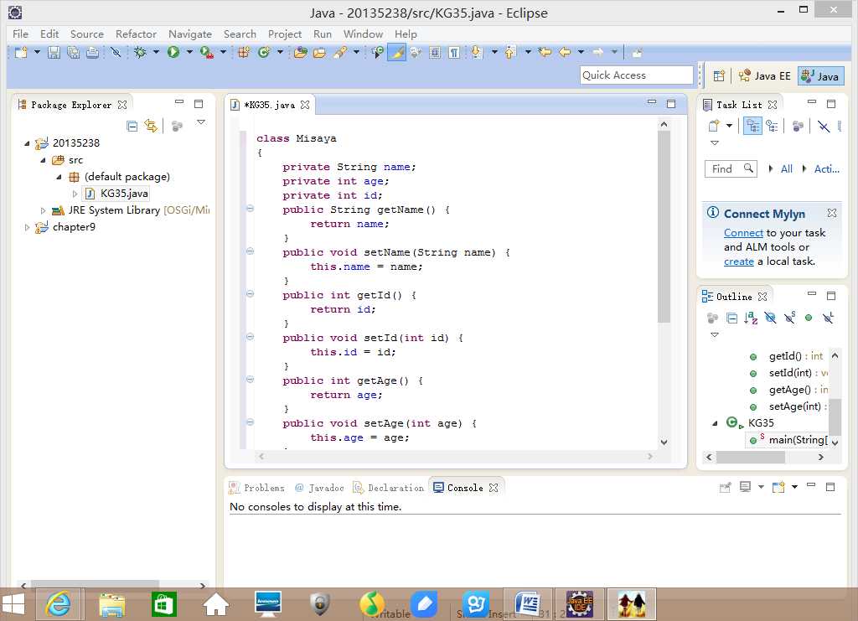Viewport: 858px width, 621px height.
Task: Toggle Hide Local Types in Outline
Action: click(828, 318)
